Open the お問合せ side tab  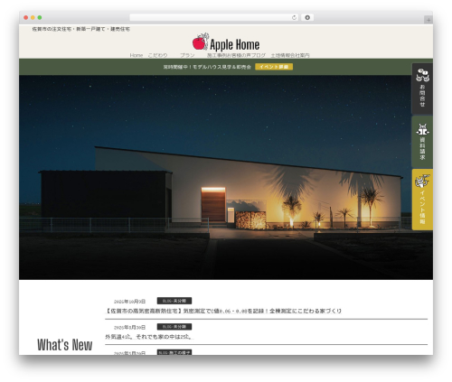pyautogui.click(x=422, y=89)
